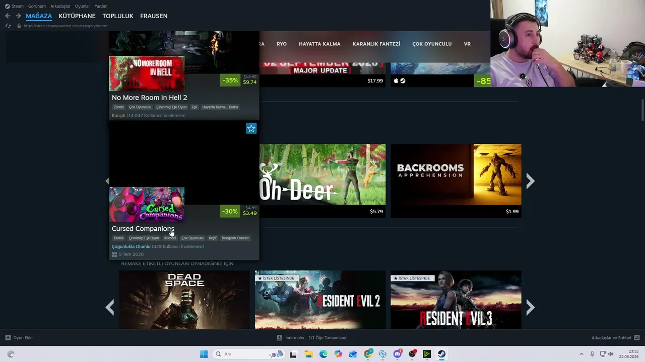Click the store URL address

click(66, 26)
